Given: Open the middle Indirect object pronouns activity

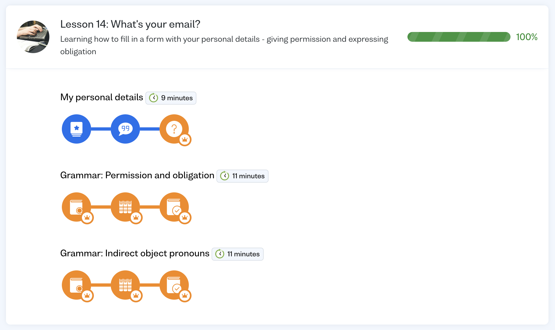Looking at the screenshot, I should 125,285.
